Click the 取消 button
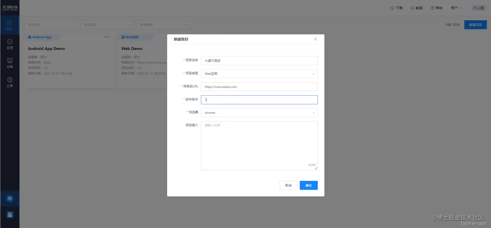Screen dimensions: 491x228 pos(288,185)
